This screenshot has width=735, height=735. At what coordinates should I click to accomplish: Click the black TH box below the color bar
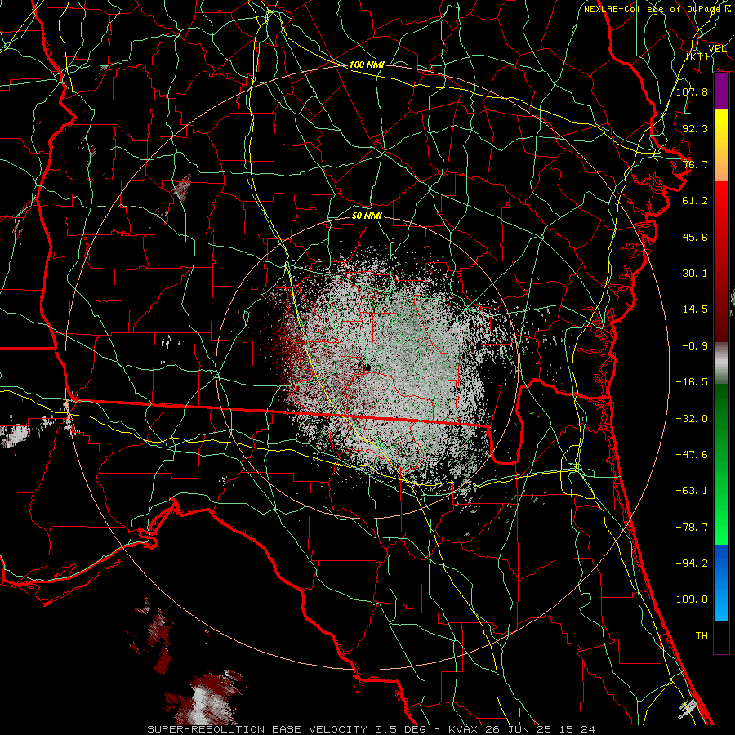[x=721, y=636]
